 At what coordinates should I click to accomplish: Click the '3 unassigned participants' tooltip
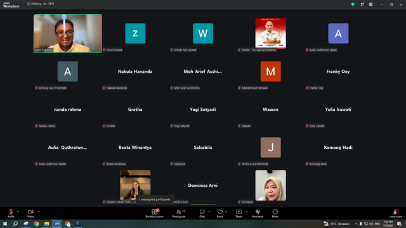pos(155,199)
